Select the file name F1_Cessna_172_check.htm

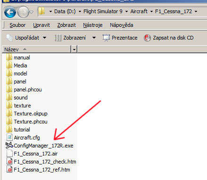(x=45, y=162)
